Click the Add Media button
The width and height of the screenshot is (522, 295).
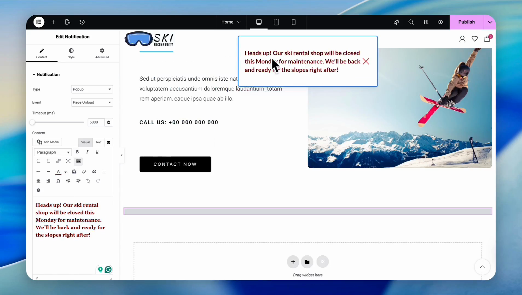(x=48, y=142)
